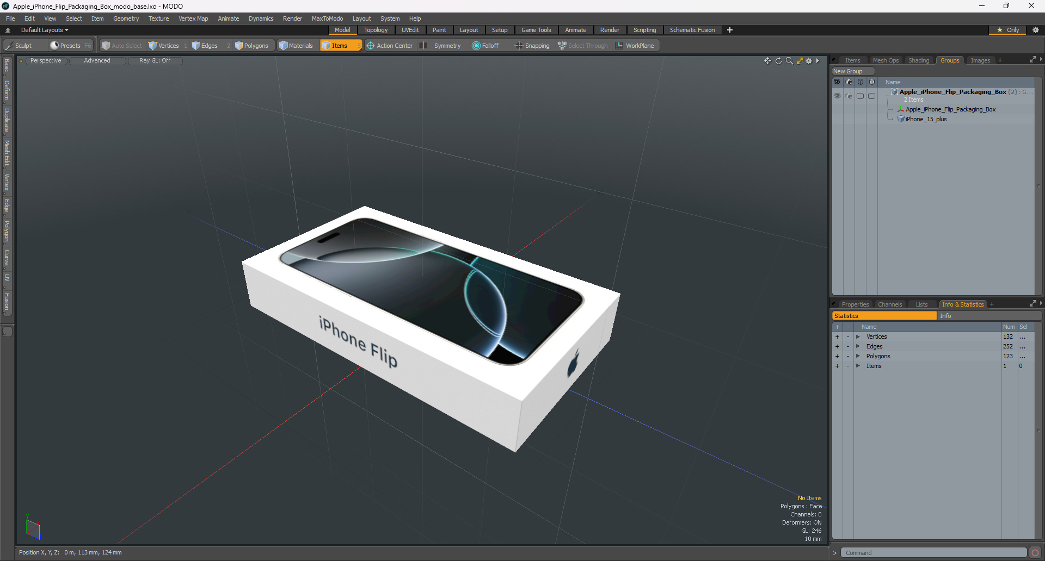Switch to the Game Tools layout tab
This screenshot has width=1045, height=561.
[x=536, y=30]
